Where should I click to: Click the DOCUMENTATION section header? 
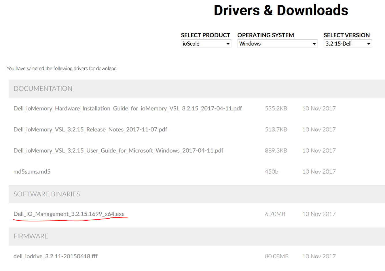click(x=43, y=89)
